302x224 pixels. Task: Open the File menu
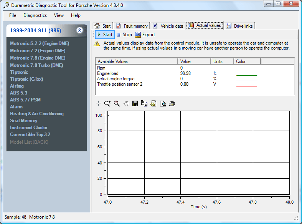pyautogui.click(x=13, y=15)
